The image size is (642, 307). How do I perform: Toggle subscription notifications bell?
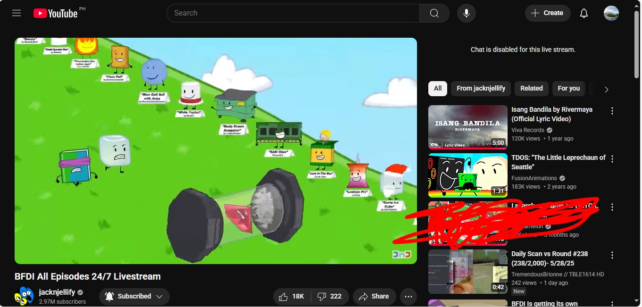pos(109,296)
